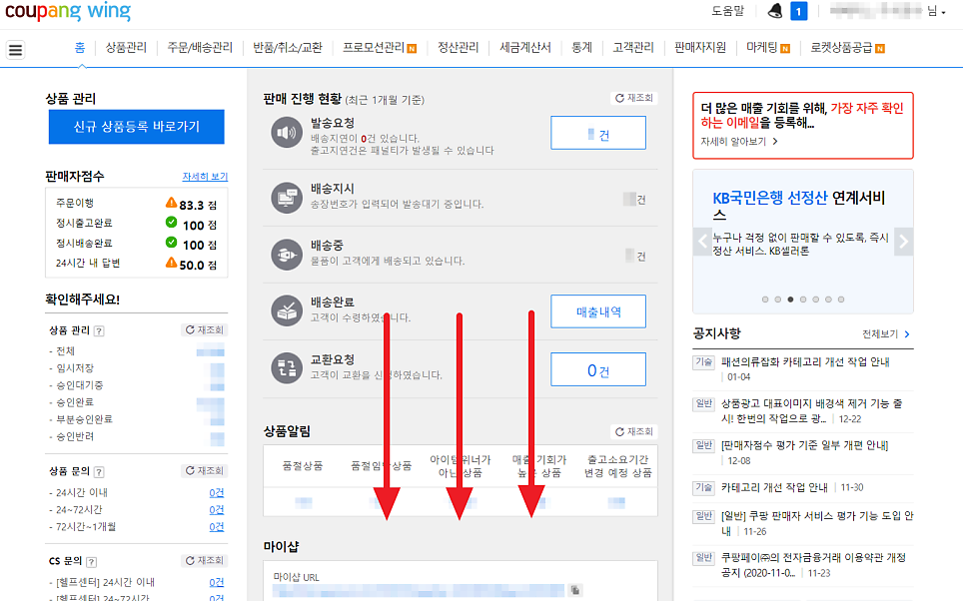Click the 매출내역 button
This screenshot has width=963, height=601.
[x=597, y=311]
